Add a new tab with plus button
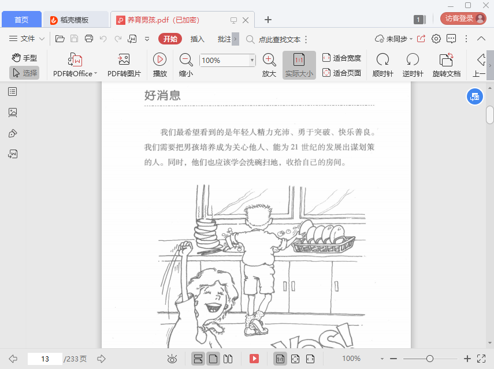The image size is (494, 369). click(268, 20)
